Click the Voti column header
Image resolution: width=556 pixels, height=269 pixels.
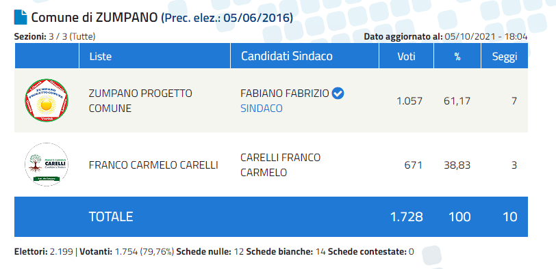[x=406, y=56]
